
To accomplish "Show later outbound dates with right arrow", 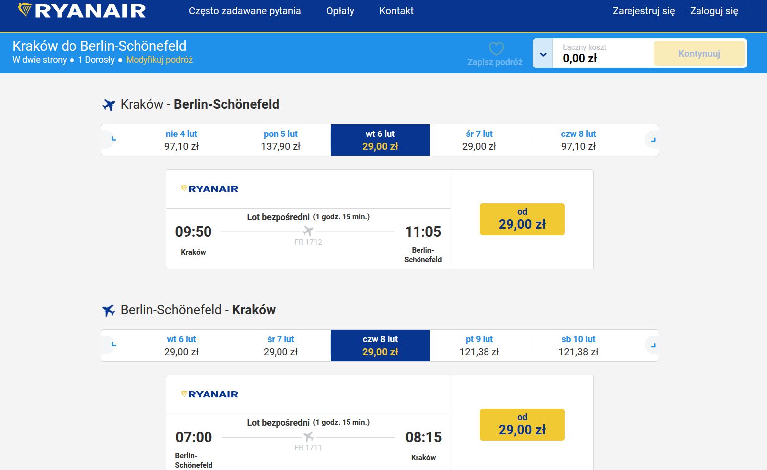I will [x=651, y=140].
